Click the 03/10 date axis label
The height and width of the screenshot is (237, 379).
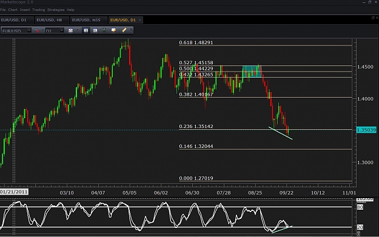click(x=67, y=193)
